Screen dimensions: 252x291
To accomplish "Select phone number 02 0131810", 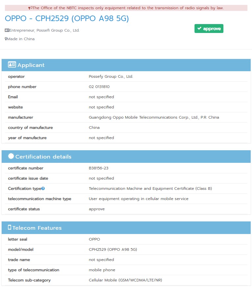I will click(99, 87).
